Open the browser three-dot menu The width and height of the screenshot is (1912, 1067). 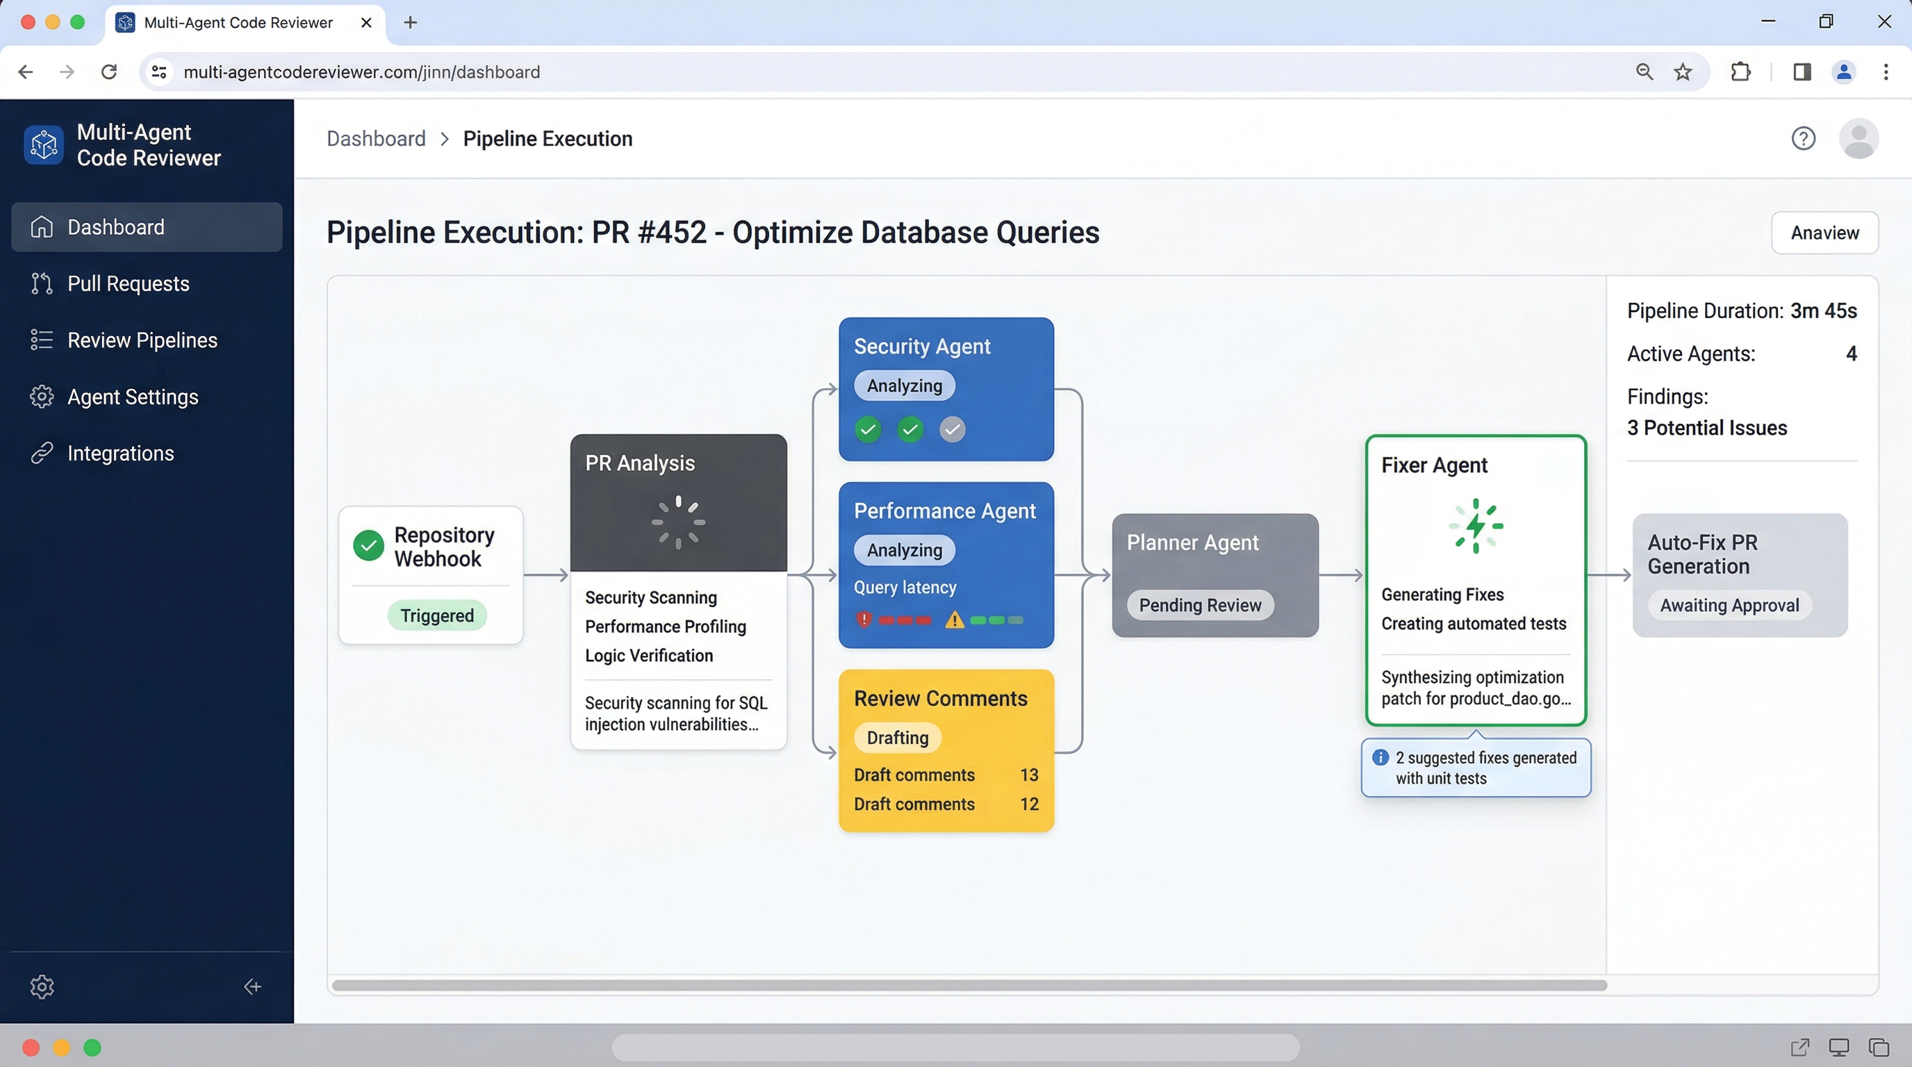1886,72
